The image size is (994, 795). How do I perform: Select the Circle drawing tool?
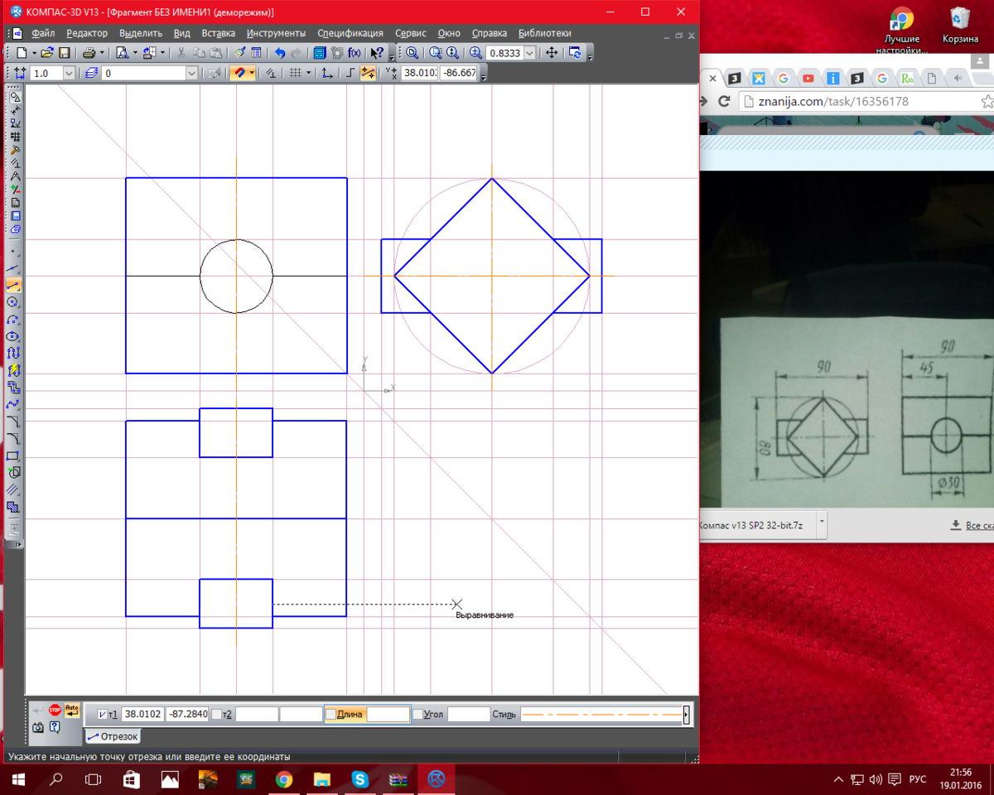click(13, 303)
